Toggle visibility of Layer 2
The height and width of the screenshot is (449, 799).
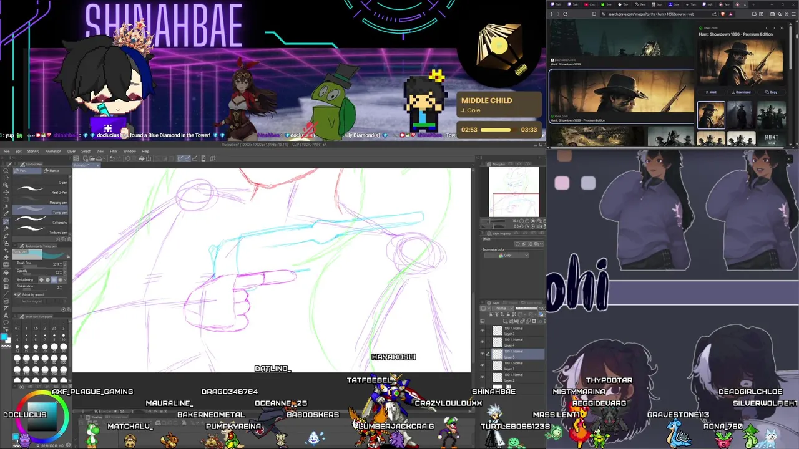pyautogui.click(x=482, y=377)
